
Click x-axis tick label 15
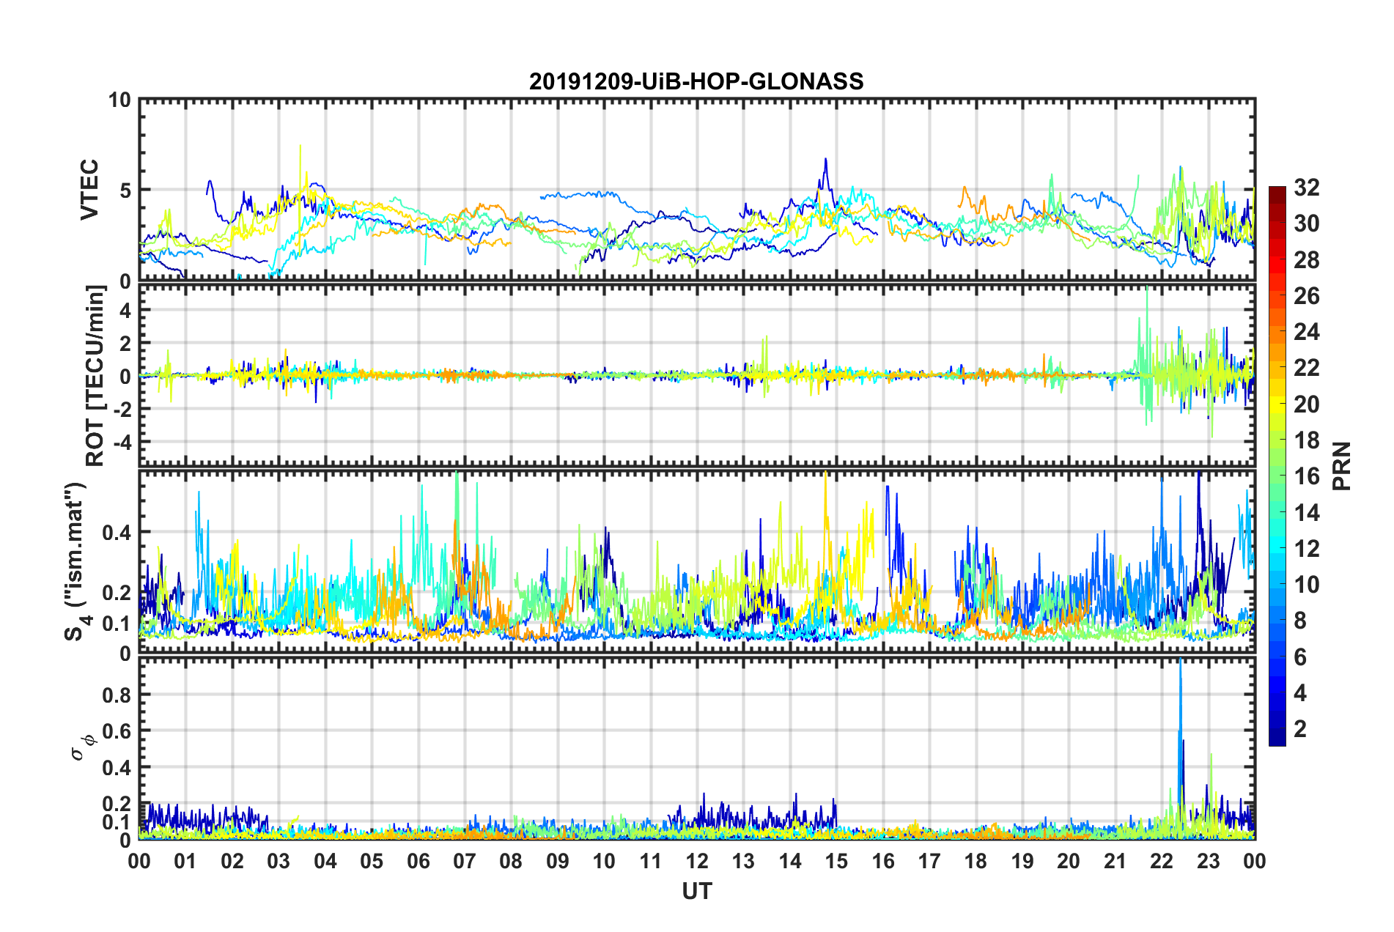pyautogui.click(x=836, y=861)
